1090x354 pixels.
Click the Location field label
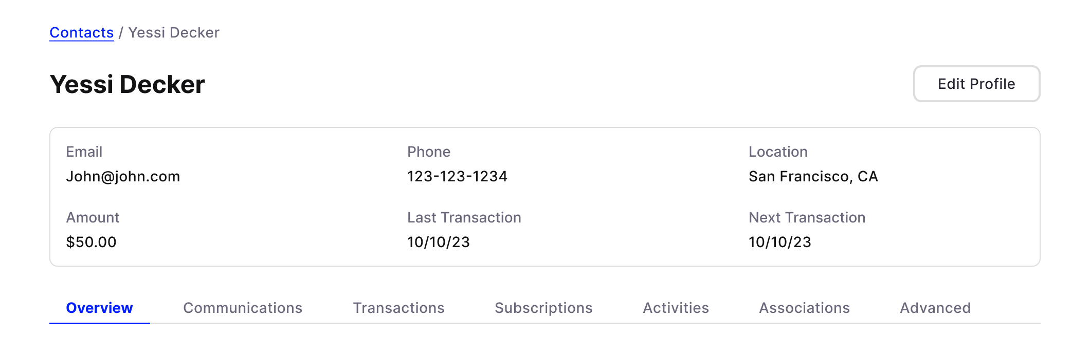[x=778, y=152]
